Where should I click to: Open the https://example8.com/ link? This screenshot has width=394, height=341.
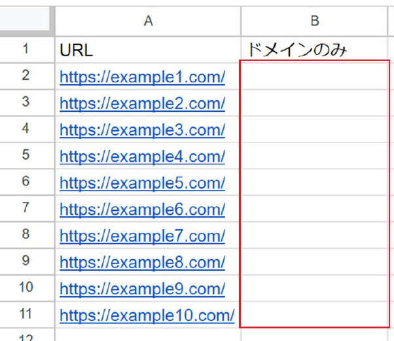pos(142,262)
